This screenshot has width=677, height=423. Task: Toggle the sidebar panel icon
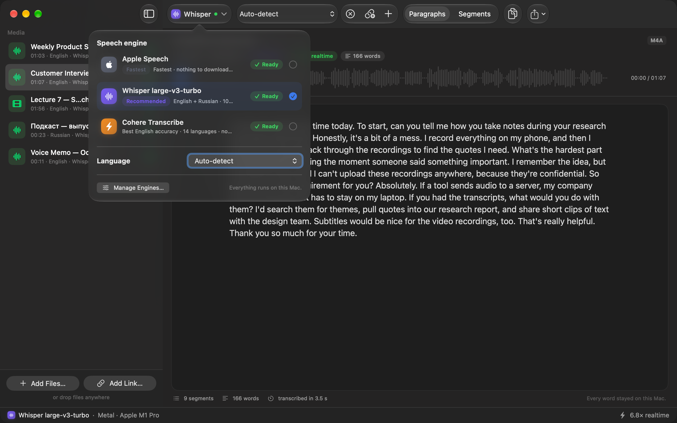point(149,14)
